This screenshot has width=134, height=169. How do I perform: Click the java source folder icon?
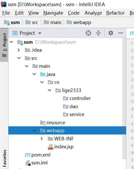pos(43,74)
